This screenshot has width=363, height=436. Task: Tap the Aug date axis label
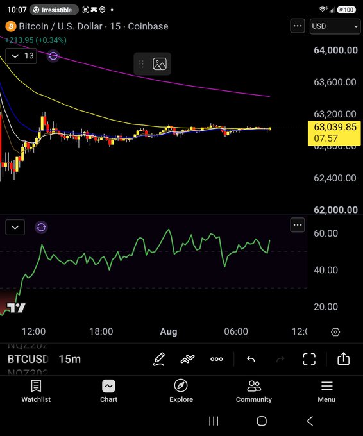pos(169,331)
